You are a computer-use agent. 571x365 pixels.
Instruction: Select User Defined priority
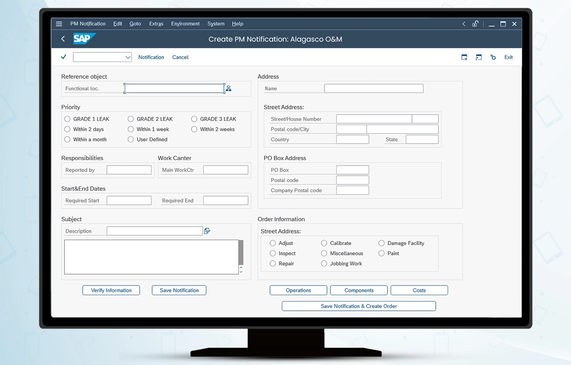click(x=131, y=139)
